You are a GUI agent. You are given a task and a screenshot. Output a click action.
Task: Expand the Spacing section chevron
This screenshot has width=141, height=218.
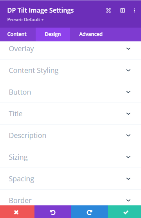(x=128, y=179)
